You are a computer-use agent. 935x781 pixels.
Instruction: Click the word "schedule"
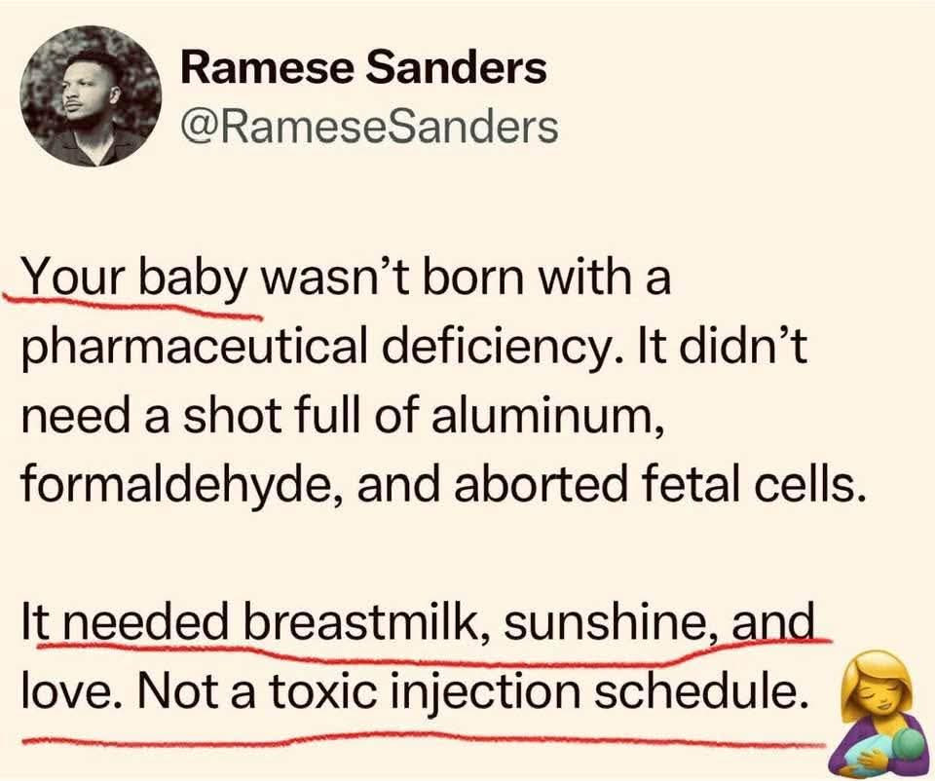pyautogui.click(x=701, y=692)
